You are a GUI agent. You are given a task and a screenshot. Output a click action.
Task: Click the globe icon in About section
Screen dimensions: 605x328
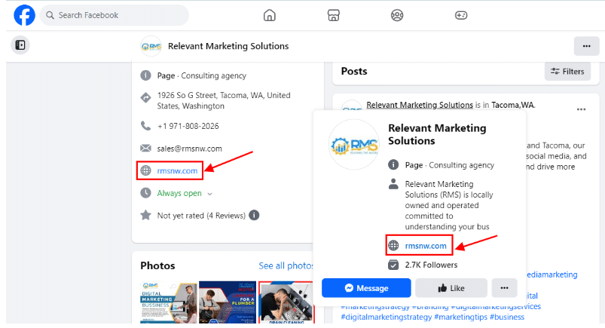click(145, 170)
